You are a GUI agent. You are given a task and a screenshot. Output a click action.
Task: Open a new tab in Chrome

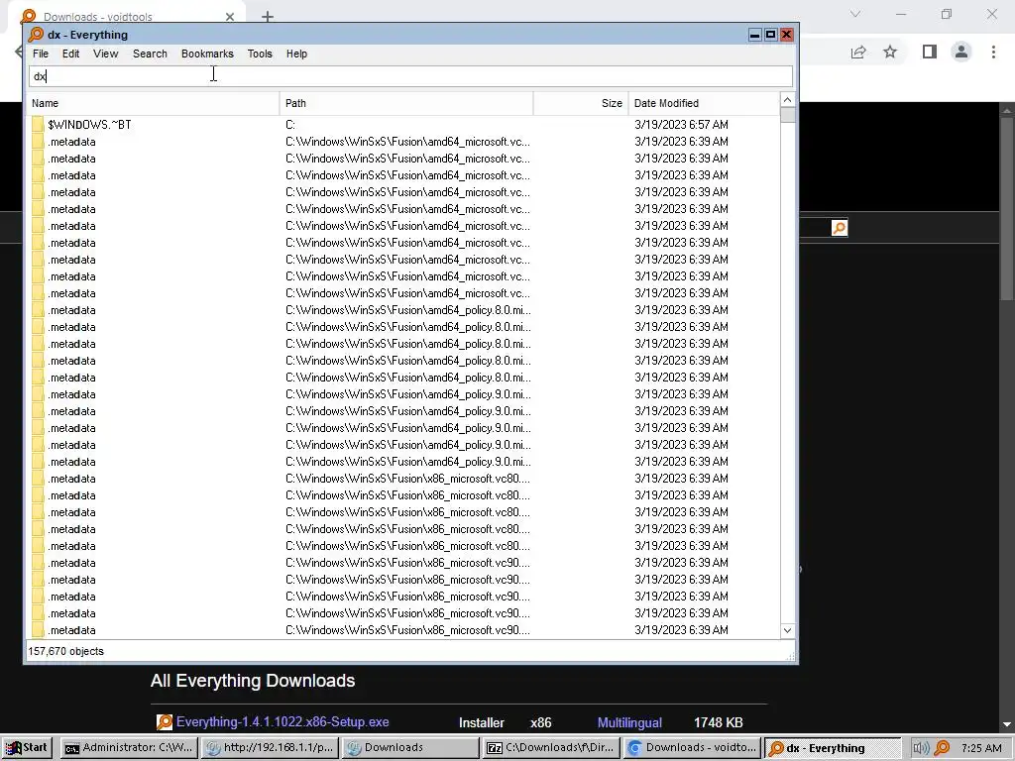[x=268, y=17]
